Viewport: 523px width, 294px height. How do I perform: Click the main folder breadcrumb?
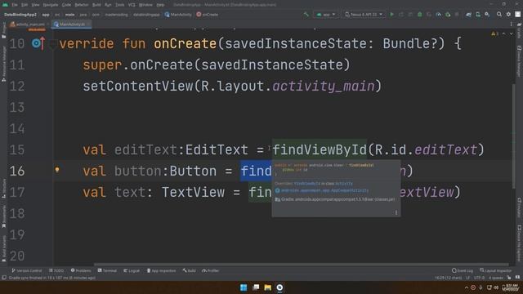(69, 15)
